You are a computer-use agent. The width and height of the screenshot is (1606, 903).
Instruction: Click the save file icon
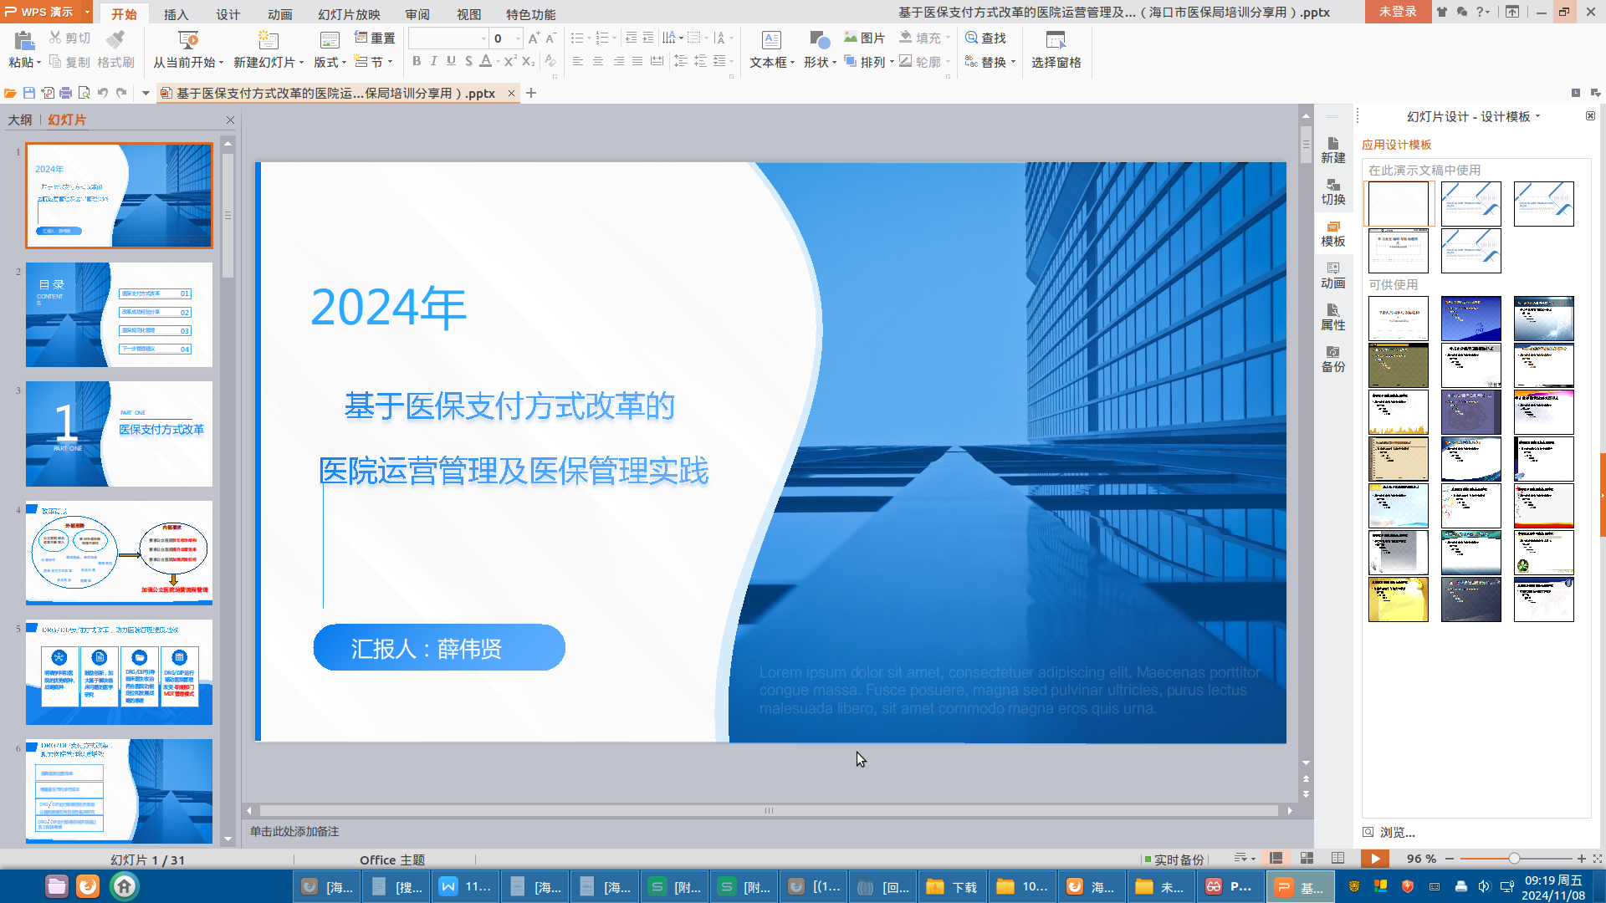pyautogui.click(x=29, y=93)
